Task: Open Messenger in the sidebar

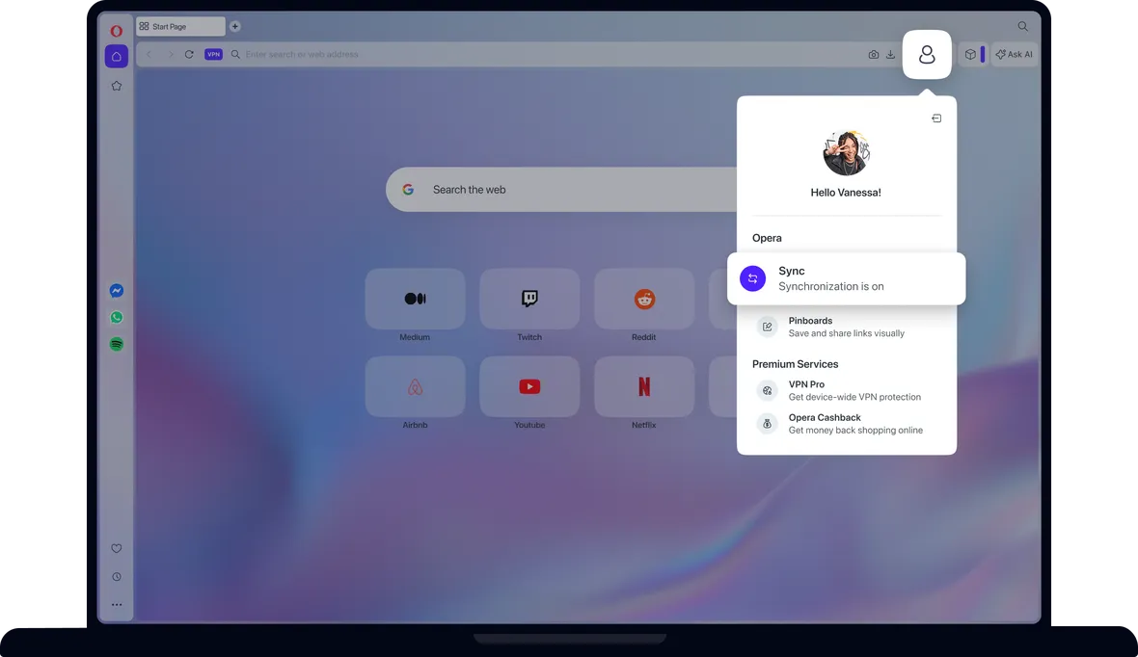Action: click(116, 291)
